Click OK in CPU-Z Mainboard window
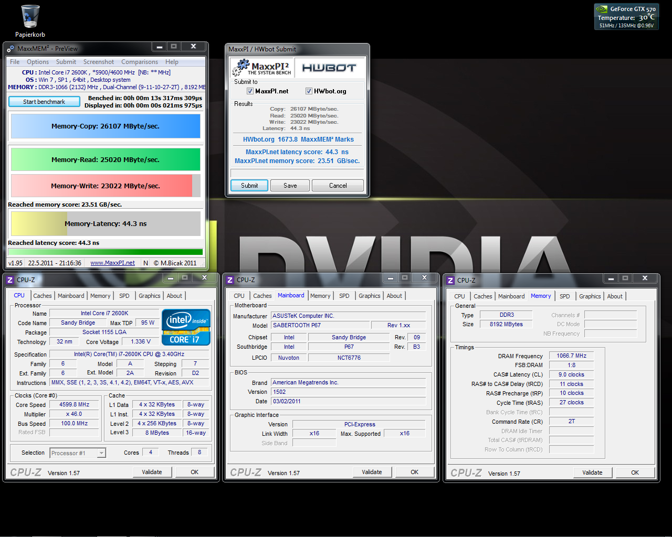The width and height of the screenshot is (672, 537). [415, 472]
